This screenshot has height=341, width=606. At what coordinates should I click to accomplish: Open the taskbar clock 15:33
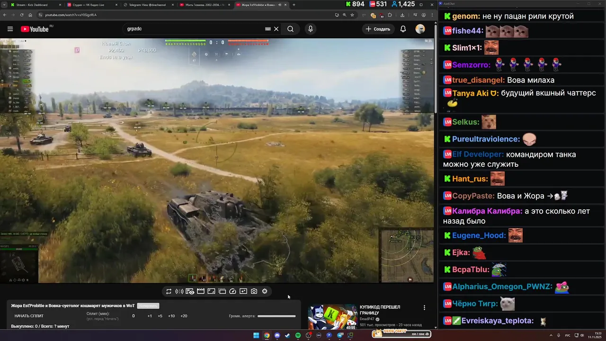(x=595, y=335)
